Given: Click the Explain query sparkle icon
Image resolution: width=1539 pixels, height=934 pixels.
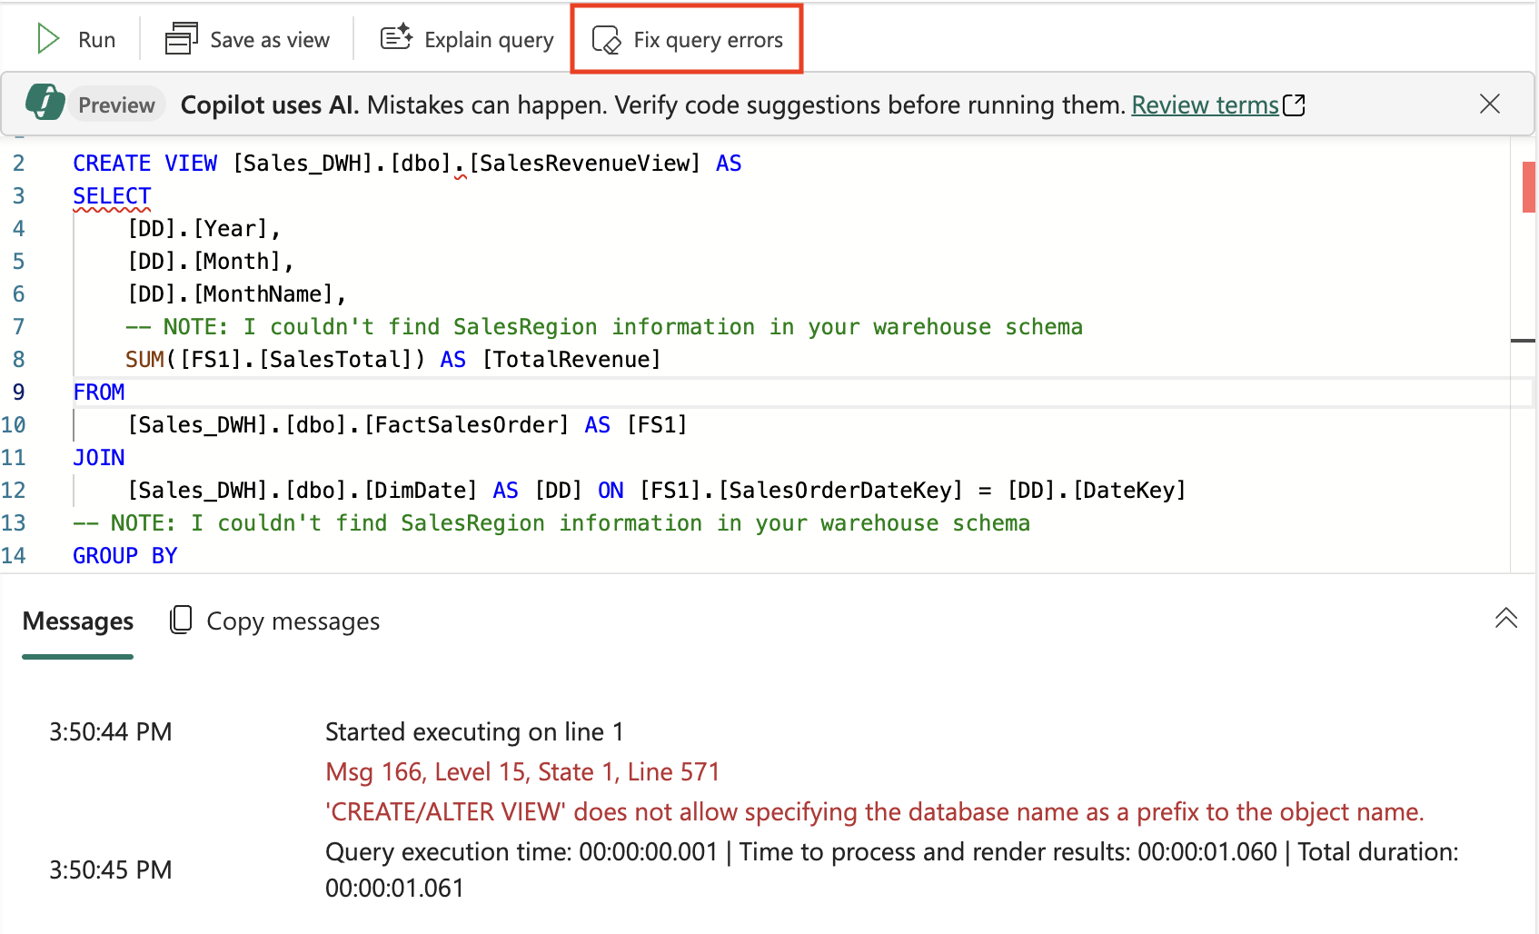Looking at the screenshot, I should [x=396, y=38].
